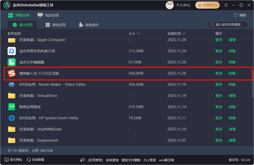Click the software name search field
The width and height of the screenshot is (254, 165).
pos(228,25)
